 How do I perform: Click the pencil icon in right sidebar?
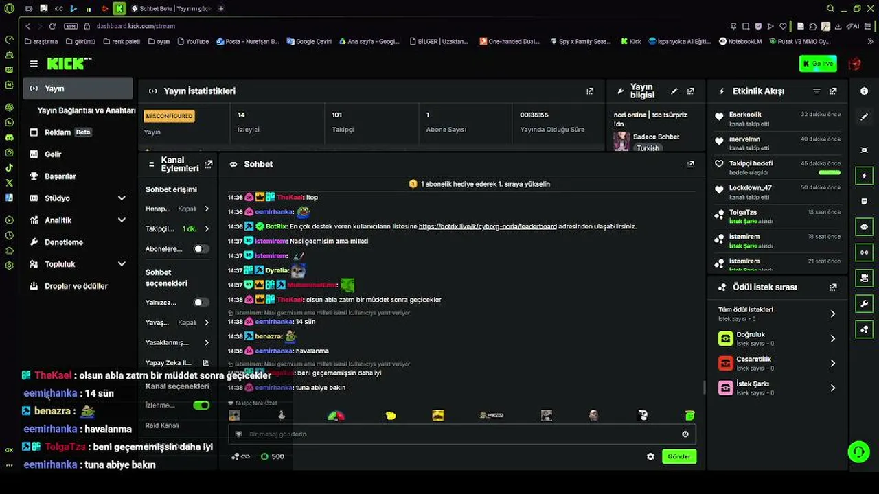[864, 117]
